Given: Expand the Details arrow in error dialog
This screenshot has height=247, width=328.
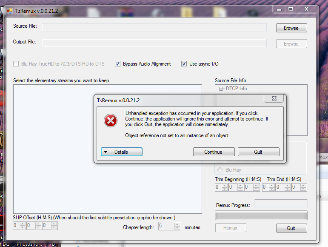Looking at the screenshot, I should point(122,152).
